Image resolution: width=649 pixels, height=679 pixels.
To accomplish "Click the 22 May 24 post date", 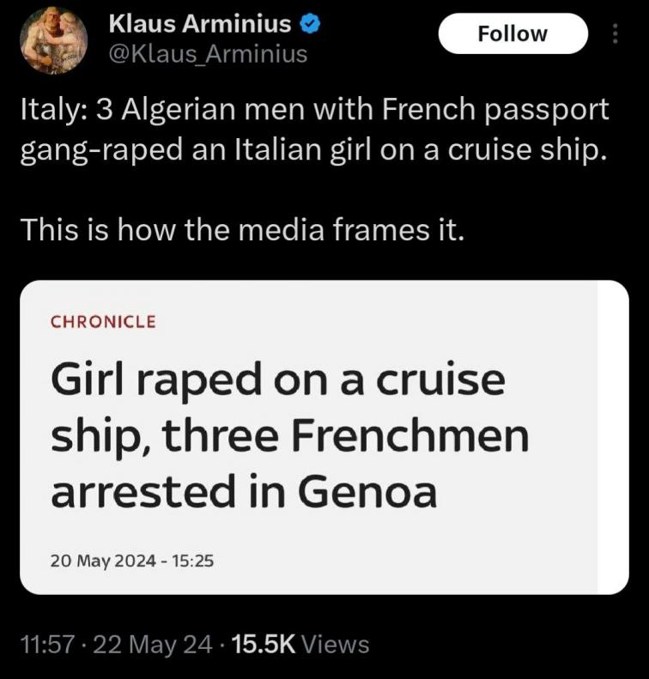I will click(x=153, y=645).
